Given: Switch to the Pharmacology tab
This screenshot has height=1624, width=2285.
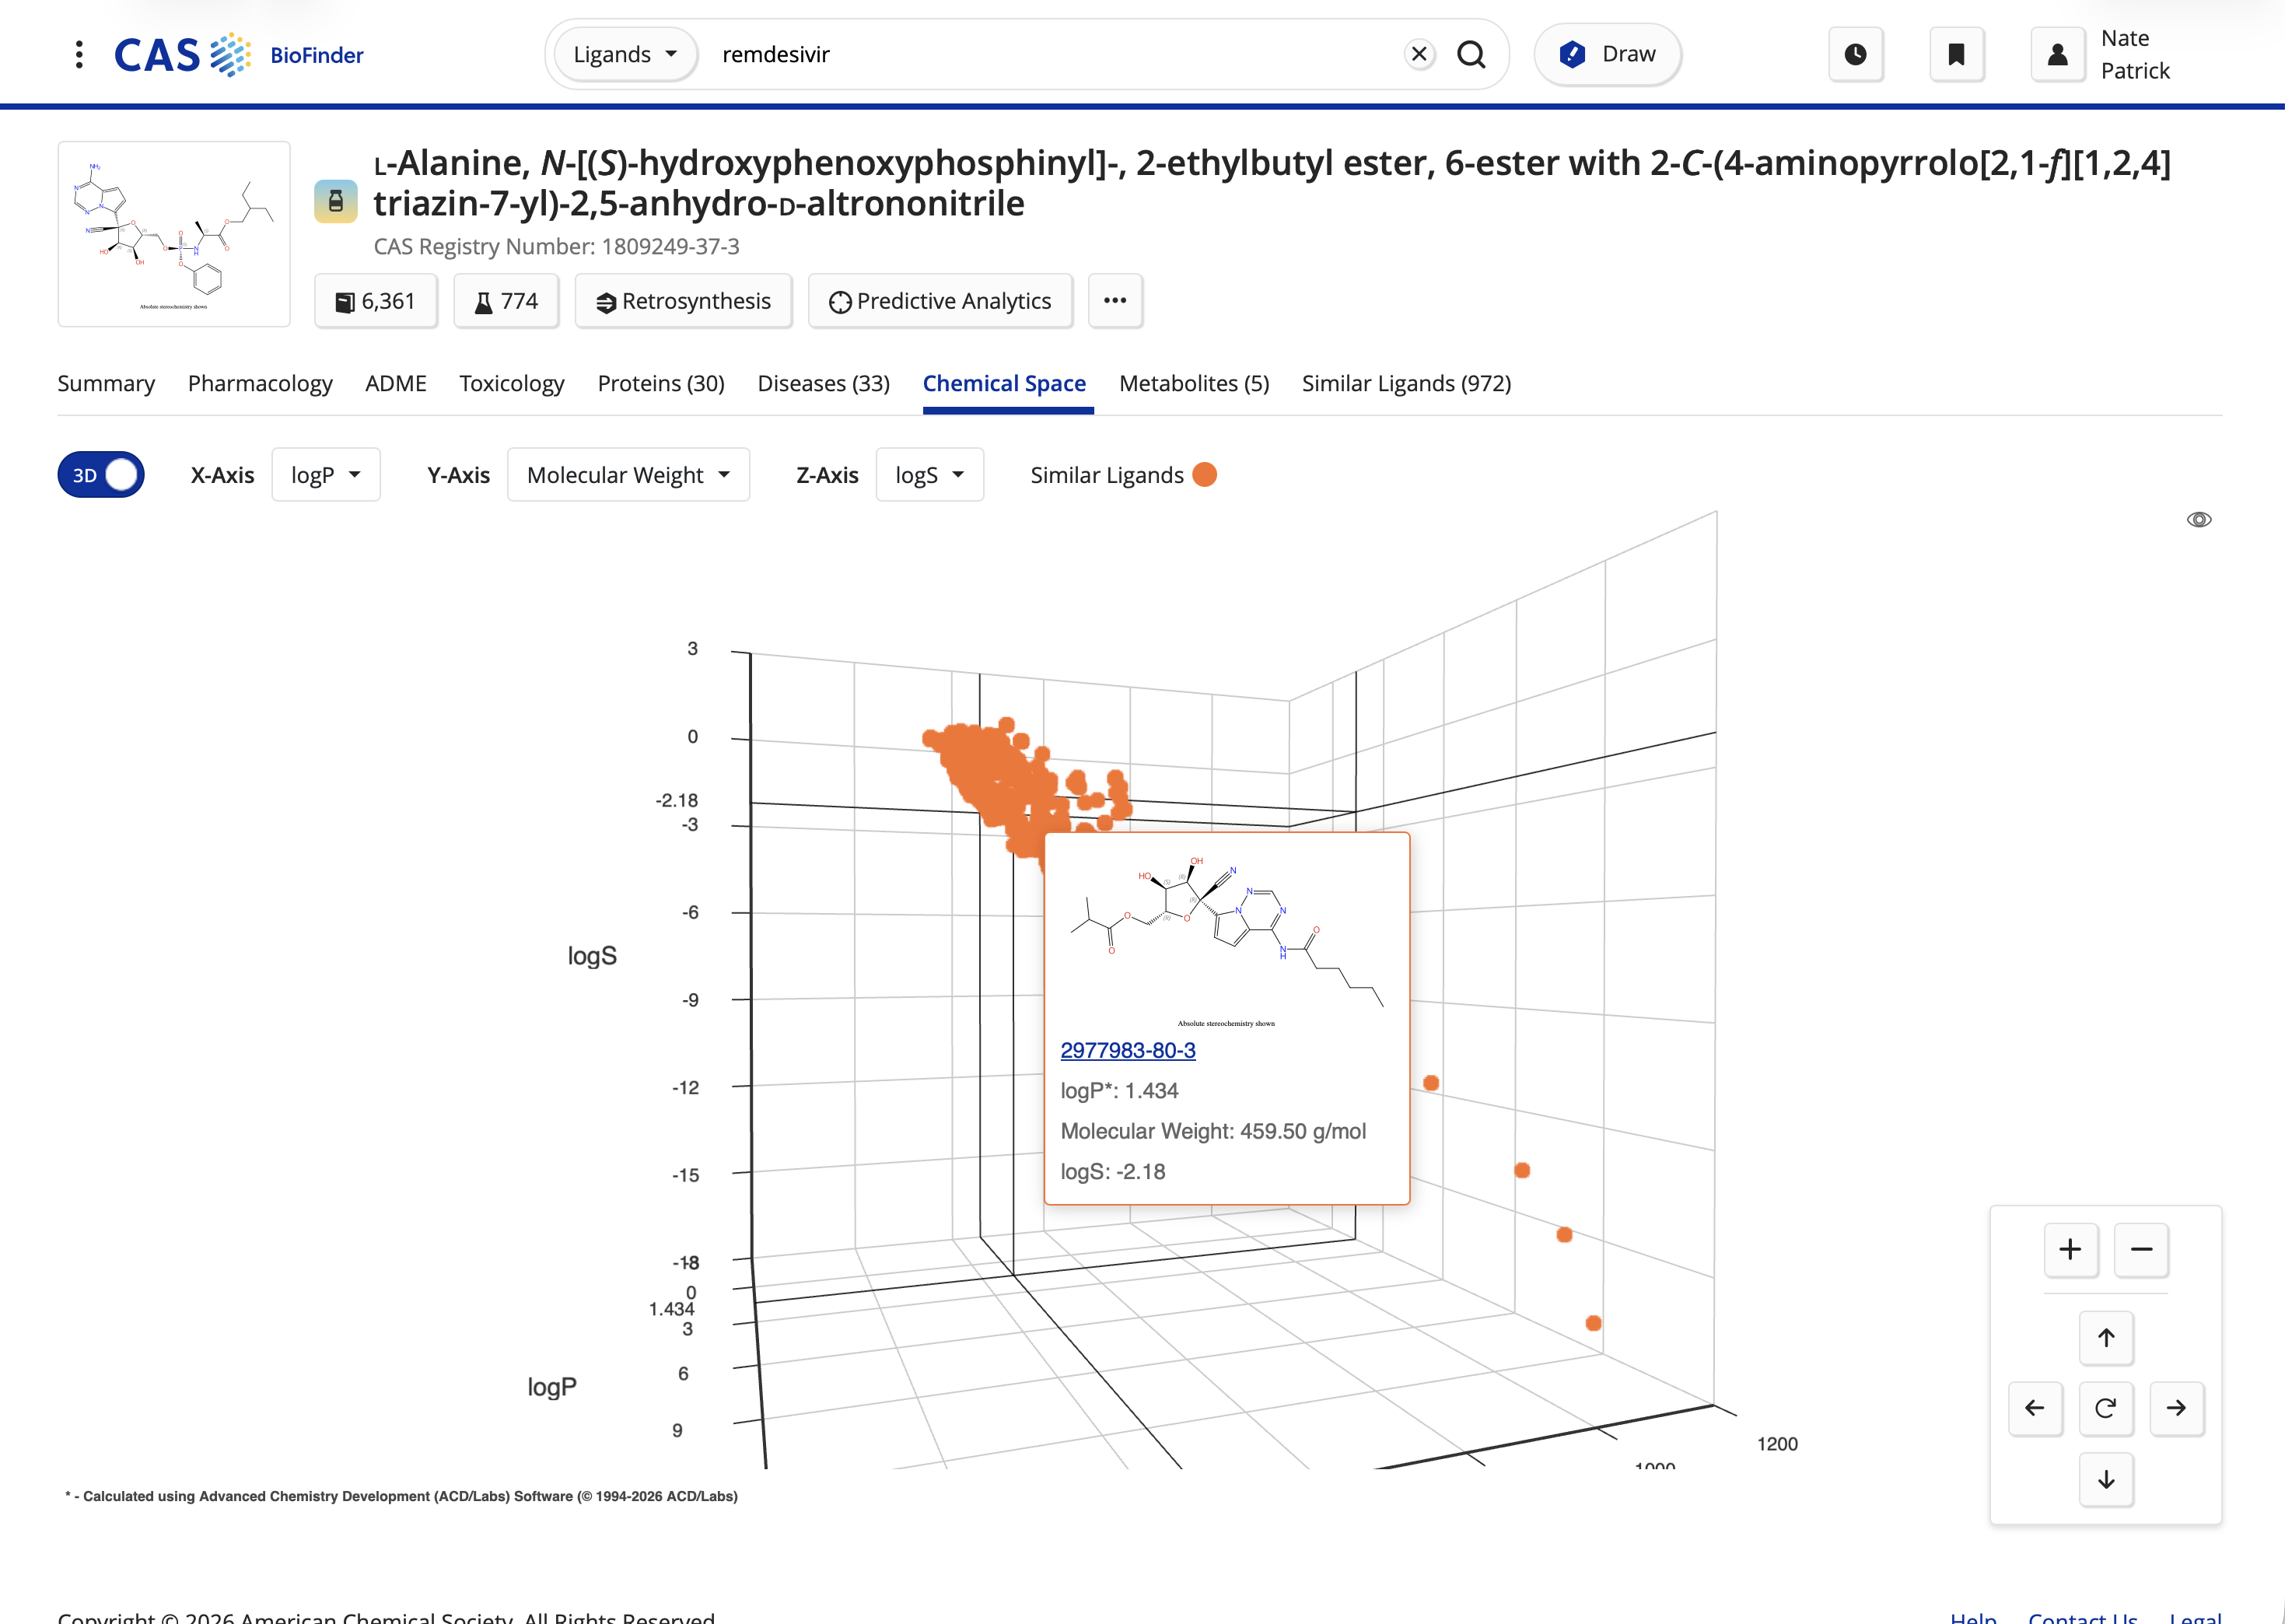Looking at the screenshot, I should click(x=260, y=383).
